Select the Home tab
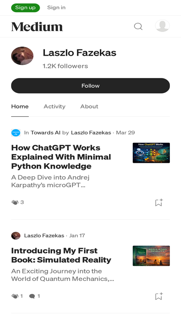This screenshot has height=323, width=181. click(x=20, y=106)
